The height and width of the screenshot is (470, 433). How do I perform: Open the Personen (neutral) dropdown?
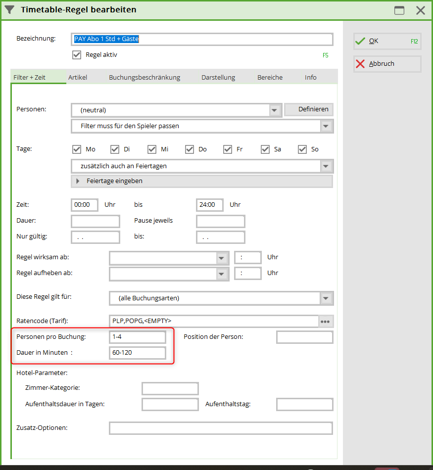tap(274, 110)
